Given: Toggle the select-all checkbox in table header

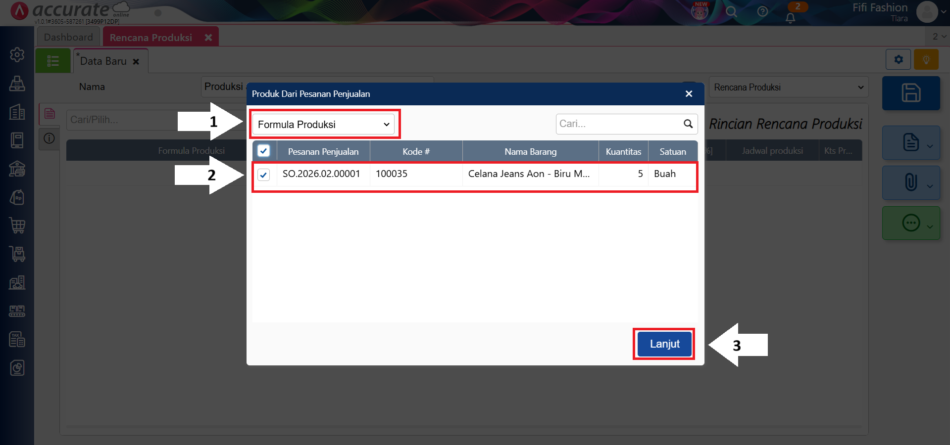Looking at the screenshot, I should (264, 151).
